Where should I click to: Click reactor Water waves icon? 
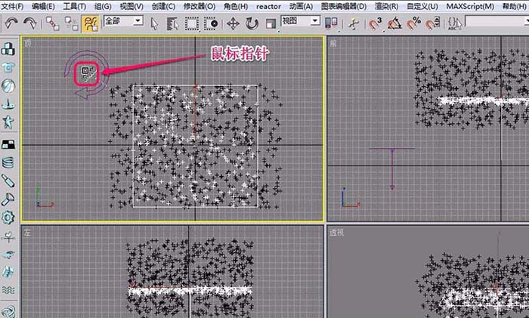point(8,289)
